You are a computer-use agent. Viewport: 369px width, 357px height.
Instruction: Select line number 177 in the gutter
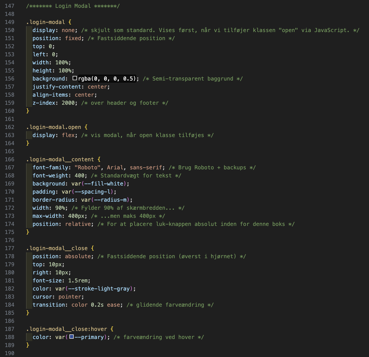tap(10, 248)
